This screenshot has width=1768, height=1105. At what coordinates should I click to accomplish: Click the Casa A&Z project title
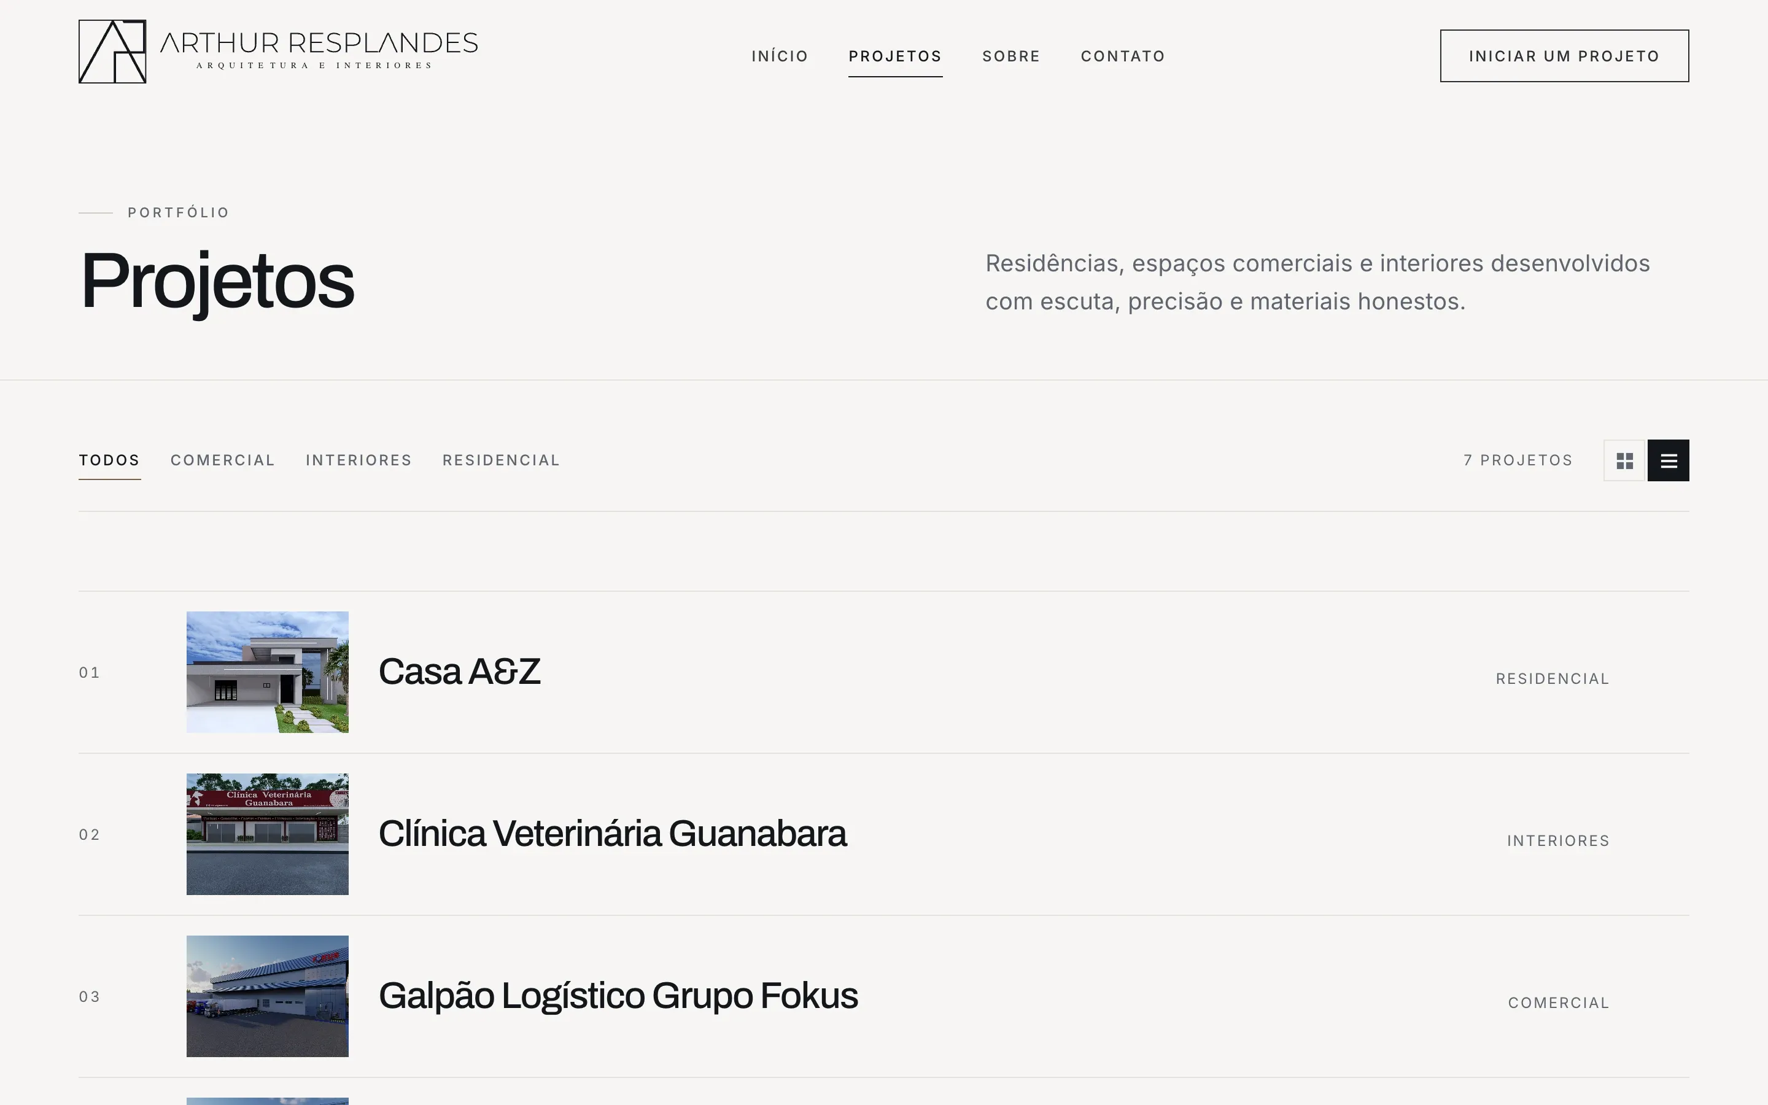pyautogui.click(x=460, y=672)
